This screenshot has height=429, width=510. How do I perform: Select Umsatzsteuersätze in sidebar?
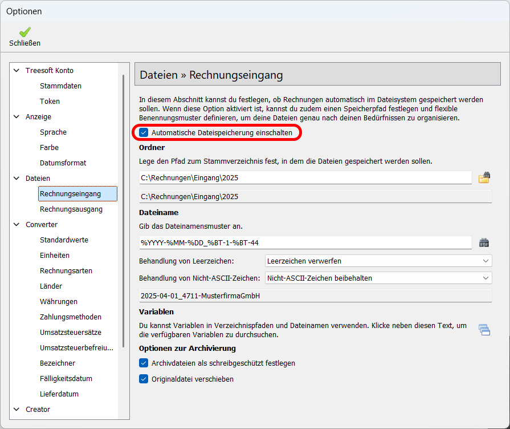(x=71, y=333)
